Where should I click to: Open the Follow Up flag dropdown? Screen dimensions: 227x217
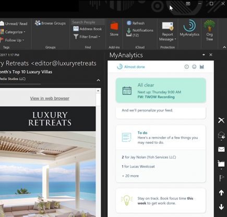pyautogui.click(x=12, y=40)
